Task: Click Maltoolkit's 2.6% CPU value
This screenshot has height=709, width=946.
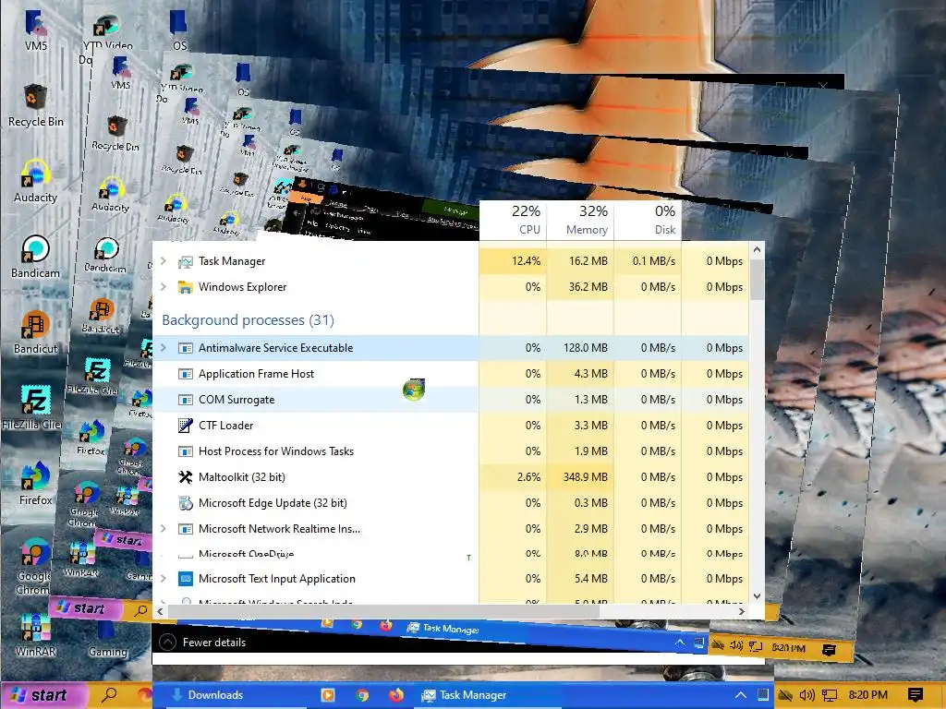Action: (x=528, y=477)
